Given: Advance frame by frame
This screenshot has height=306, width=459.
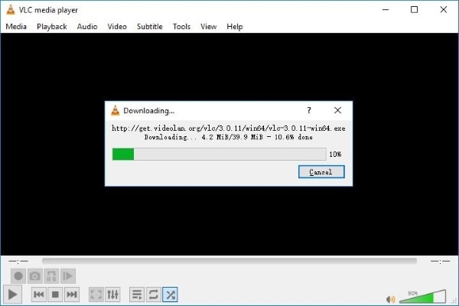Looking at the screenshot, I should coord(68,276).
